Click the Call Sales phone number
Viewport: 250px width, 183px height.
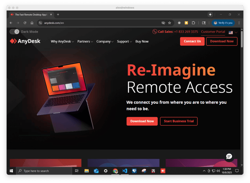186,32
